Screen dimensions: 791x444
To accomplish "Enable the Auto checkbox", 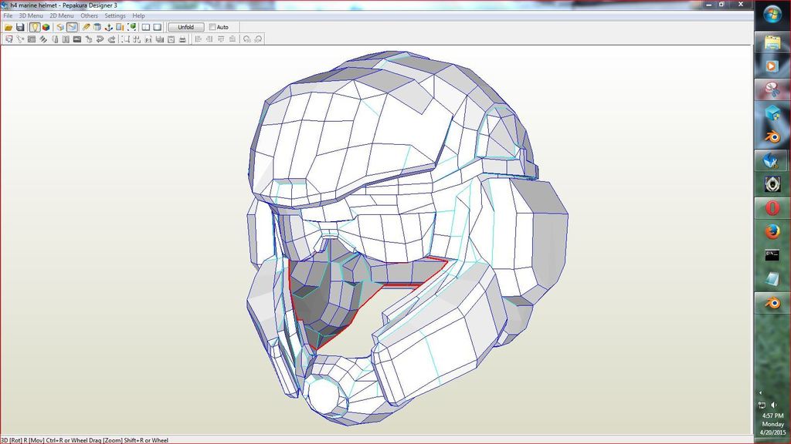I will 212,27.
